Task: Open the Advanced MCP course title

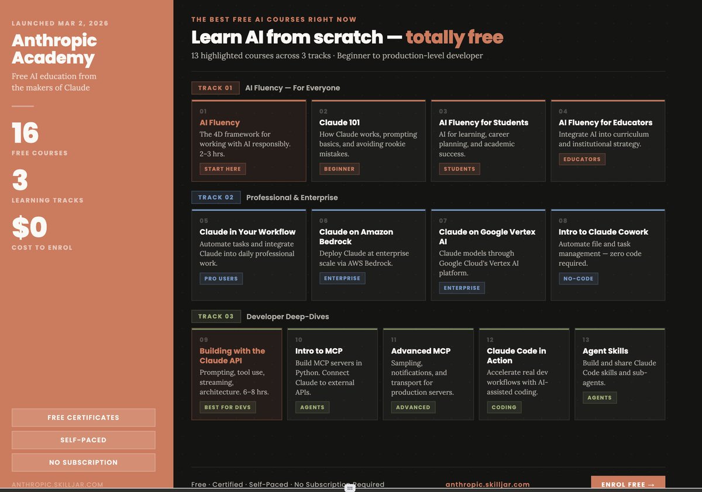Action: click(421, 351)
